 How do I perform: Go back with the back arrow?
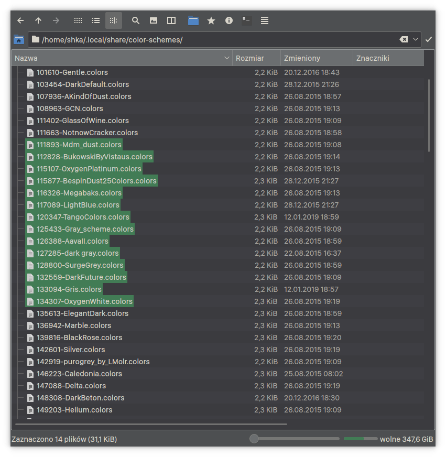tap(20, 20)
